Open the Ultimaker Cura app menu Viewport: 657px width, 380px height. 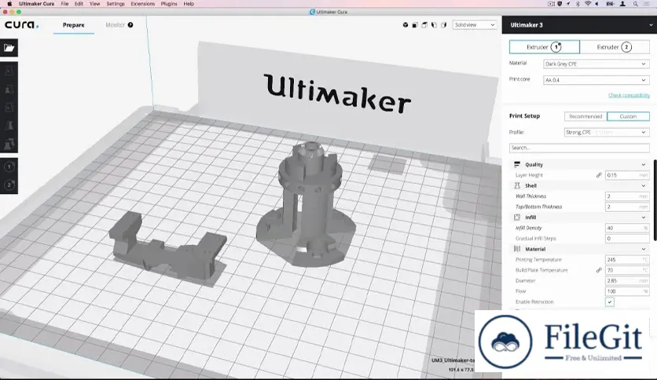pos(36,4)
